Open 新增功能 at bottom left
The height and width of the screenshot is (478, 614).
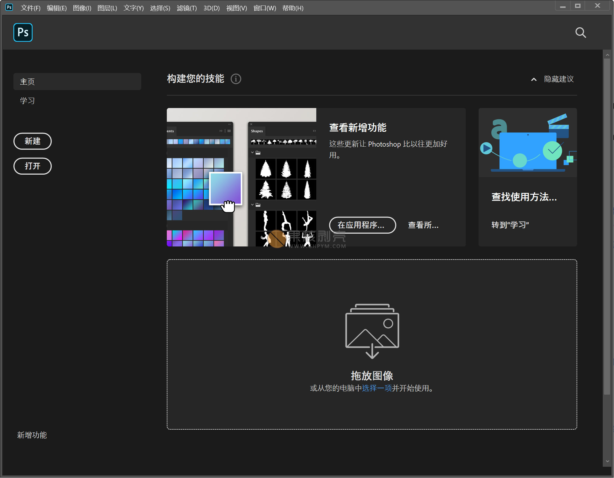click(x=32, y=435)
